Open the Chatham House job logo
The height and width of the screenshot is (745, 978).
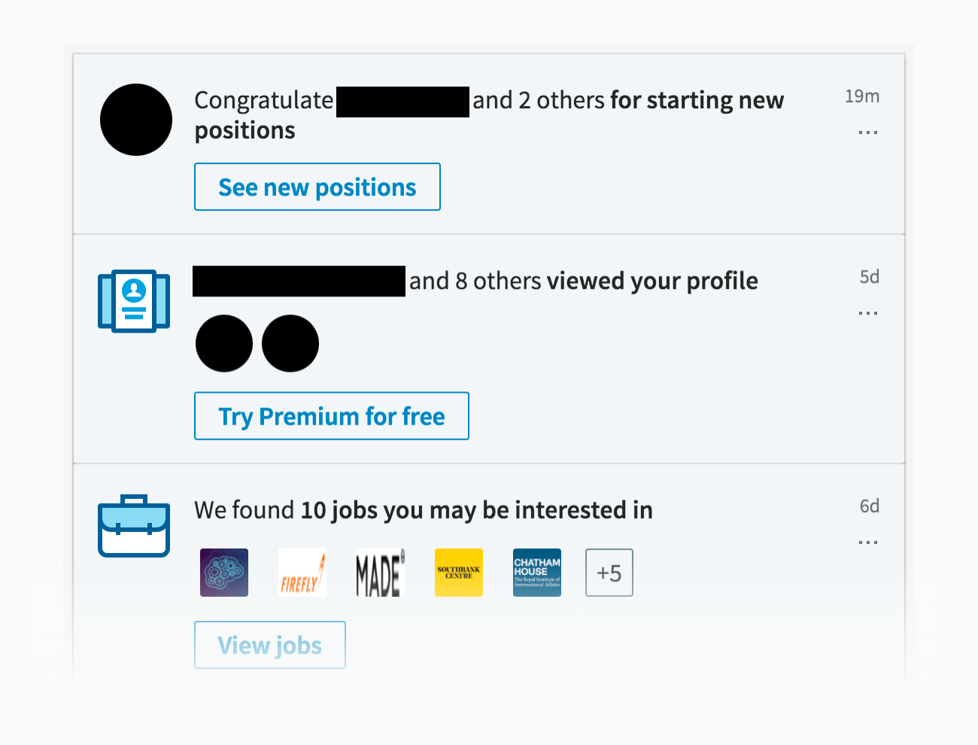536,573
